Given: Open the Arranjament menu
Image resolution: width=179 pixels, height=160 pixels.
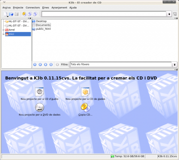Looking at the screenshot, I should click(59, 8).
